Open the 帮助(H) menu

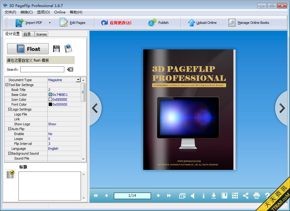click(76, 12)
